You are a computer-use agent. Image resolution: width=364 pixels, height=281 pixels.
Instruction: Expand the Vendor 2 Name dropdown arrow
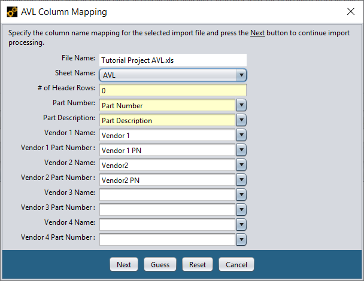[x=241, y=165]
